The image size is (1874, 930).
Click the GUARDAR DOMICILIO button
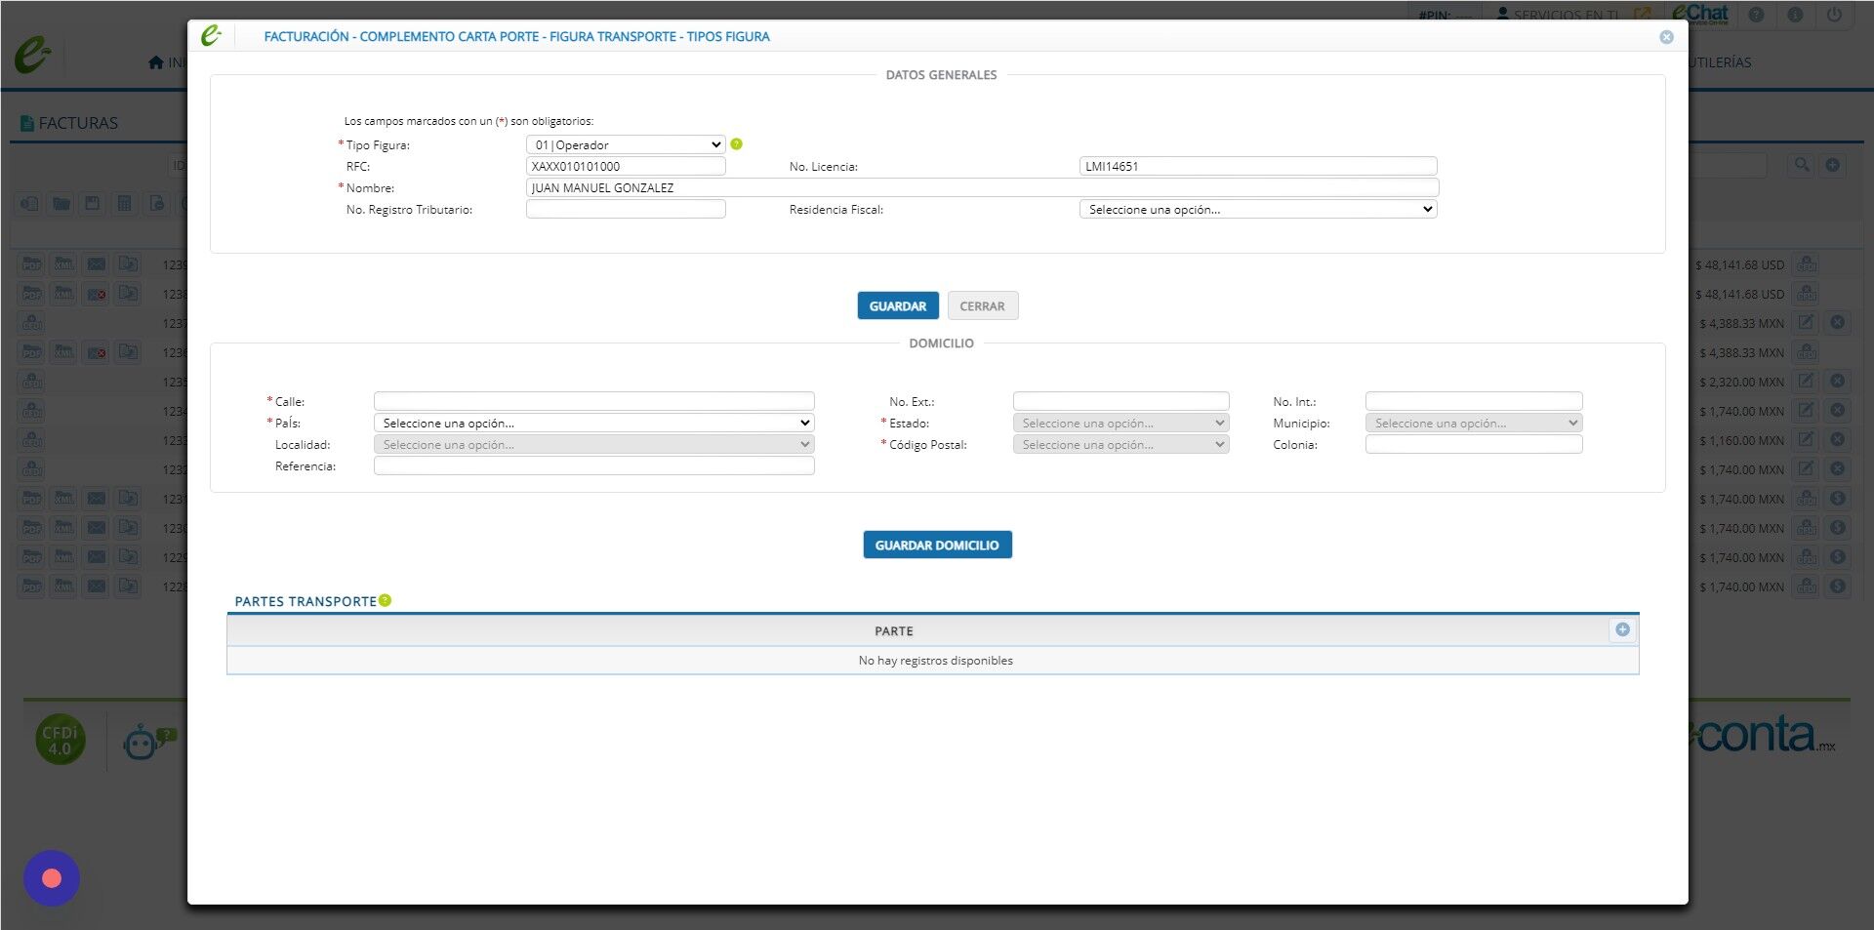point(937,545)
